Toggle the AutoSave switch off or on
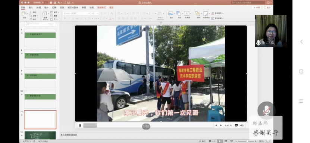 coord(45,3)
